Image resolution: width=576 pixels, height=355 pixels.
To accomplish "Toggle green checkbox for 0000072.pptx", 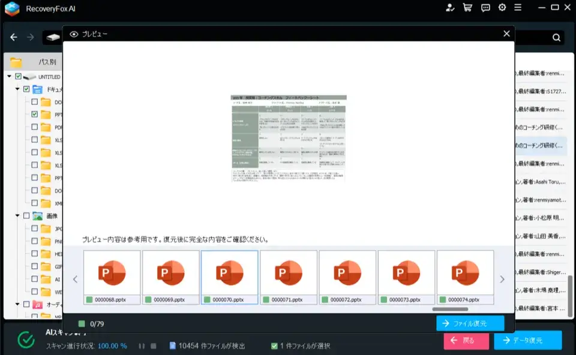I will click(325, 300).
